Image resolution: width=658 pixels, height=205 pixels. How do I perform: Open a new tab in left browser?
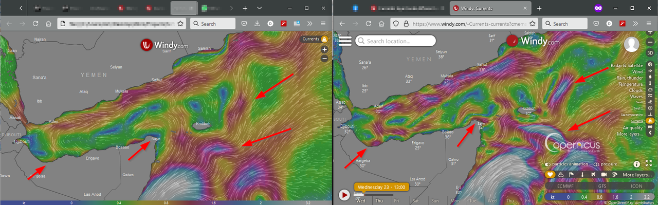click(x=245, y=8)
